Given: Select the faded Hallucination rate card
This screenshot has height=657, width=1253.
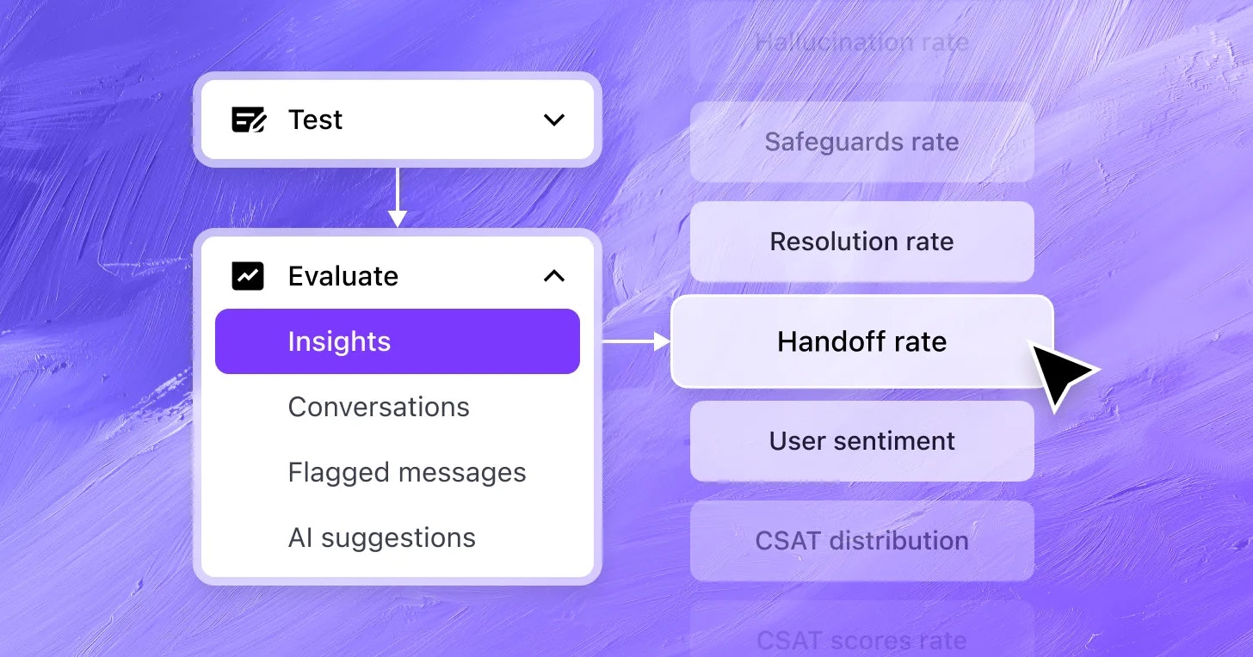Looking at the screenshot, I should (861, 42).
